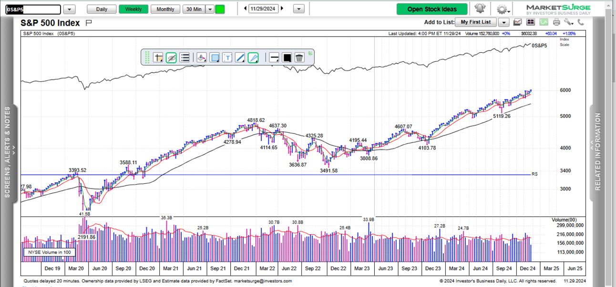
Task: Switch to Monthly chart
Action: pos(165,9)
